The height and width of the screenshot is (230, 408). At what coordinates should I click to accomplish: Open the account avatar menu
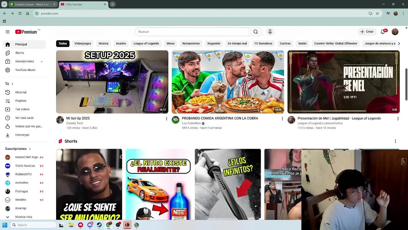point(395,32)
